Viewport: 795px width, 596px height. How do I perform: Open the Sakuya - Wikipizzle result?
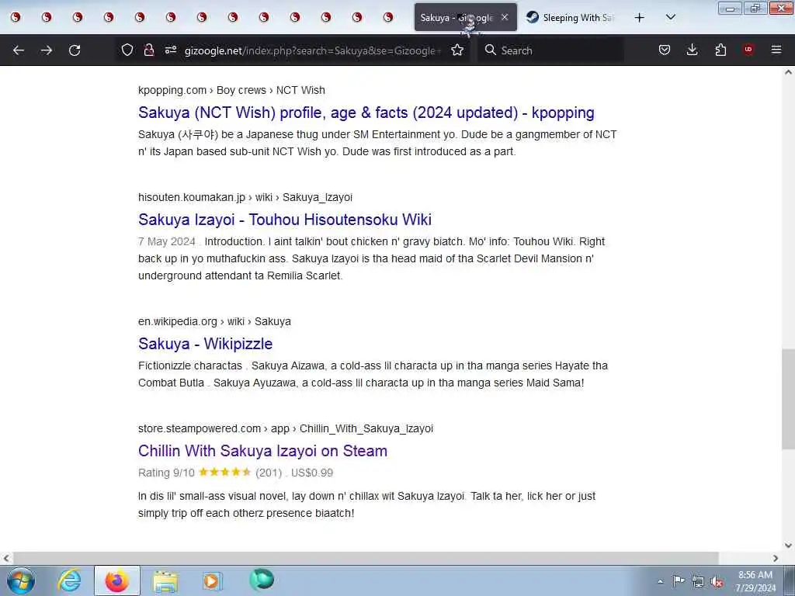[205, 344]
